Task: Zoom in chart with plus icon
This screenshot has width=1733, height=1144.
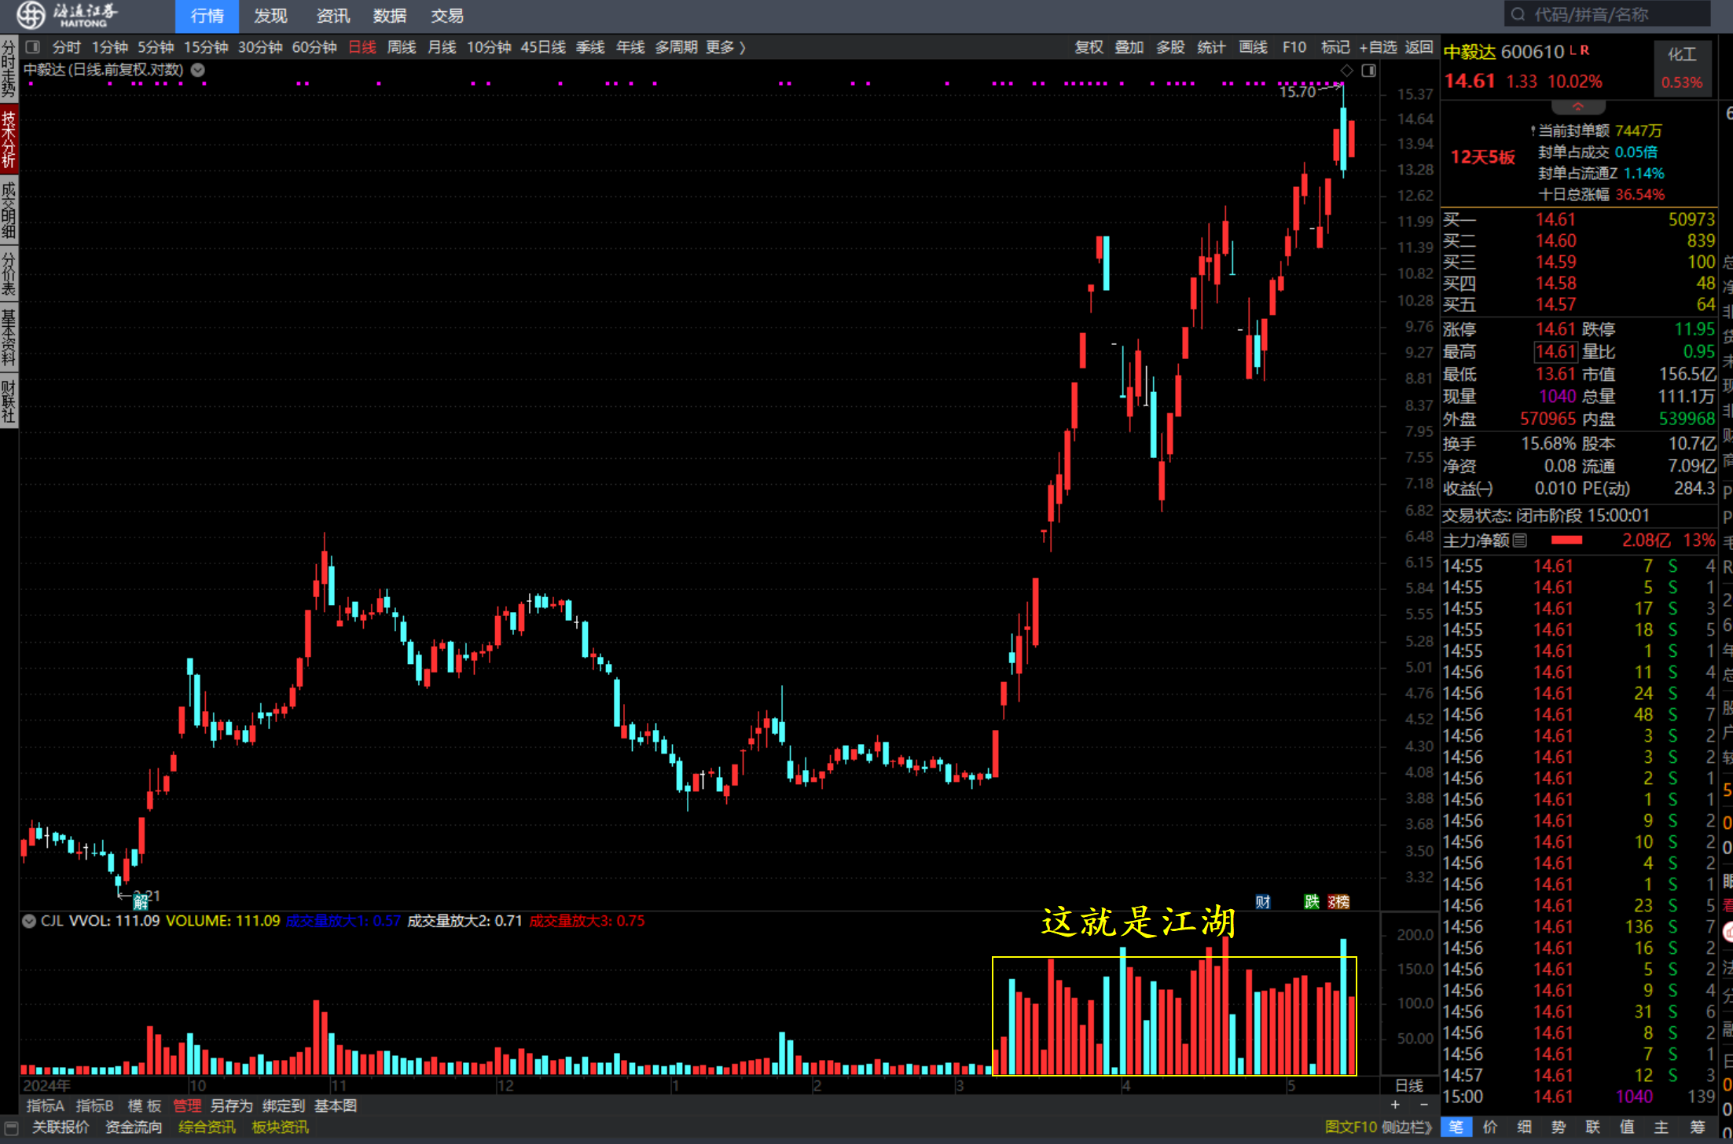Action: coord(1394,1104)
